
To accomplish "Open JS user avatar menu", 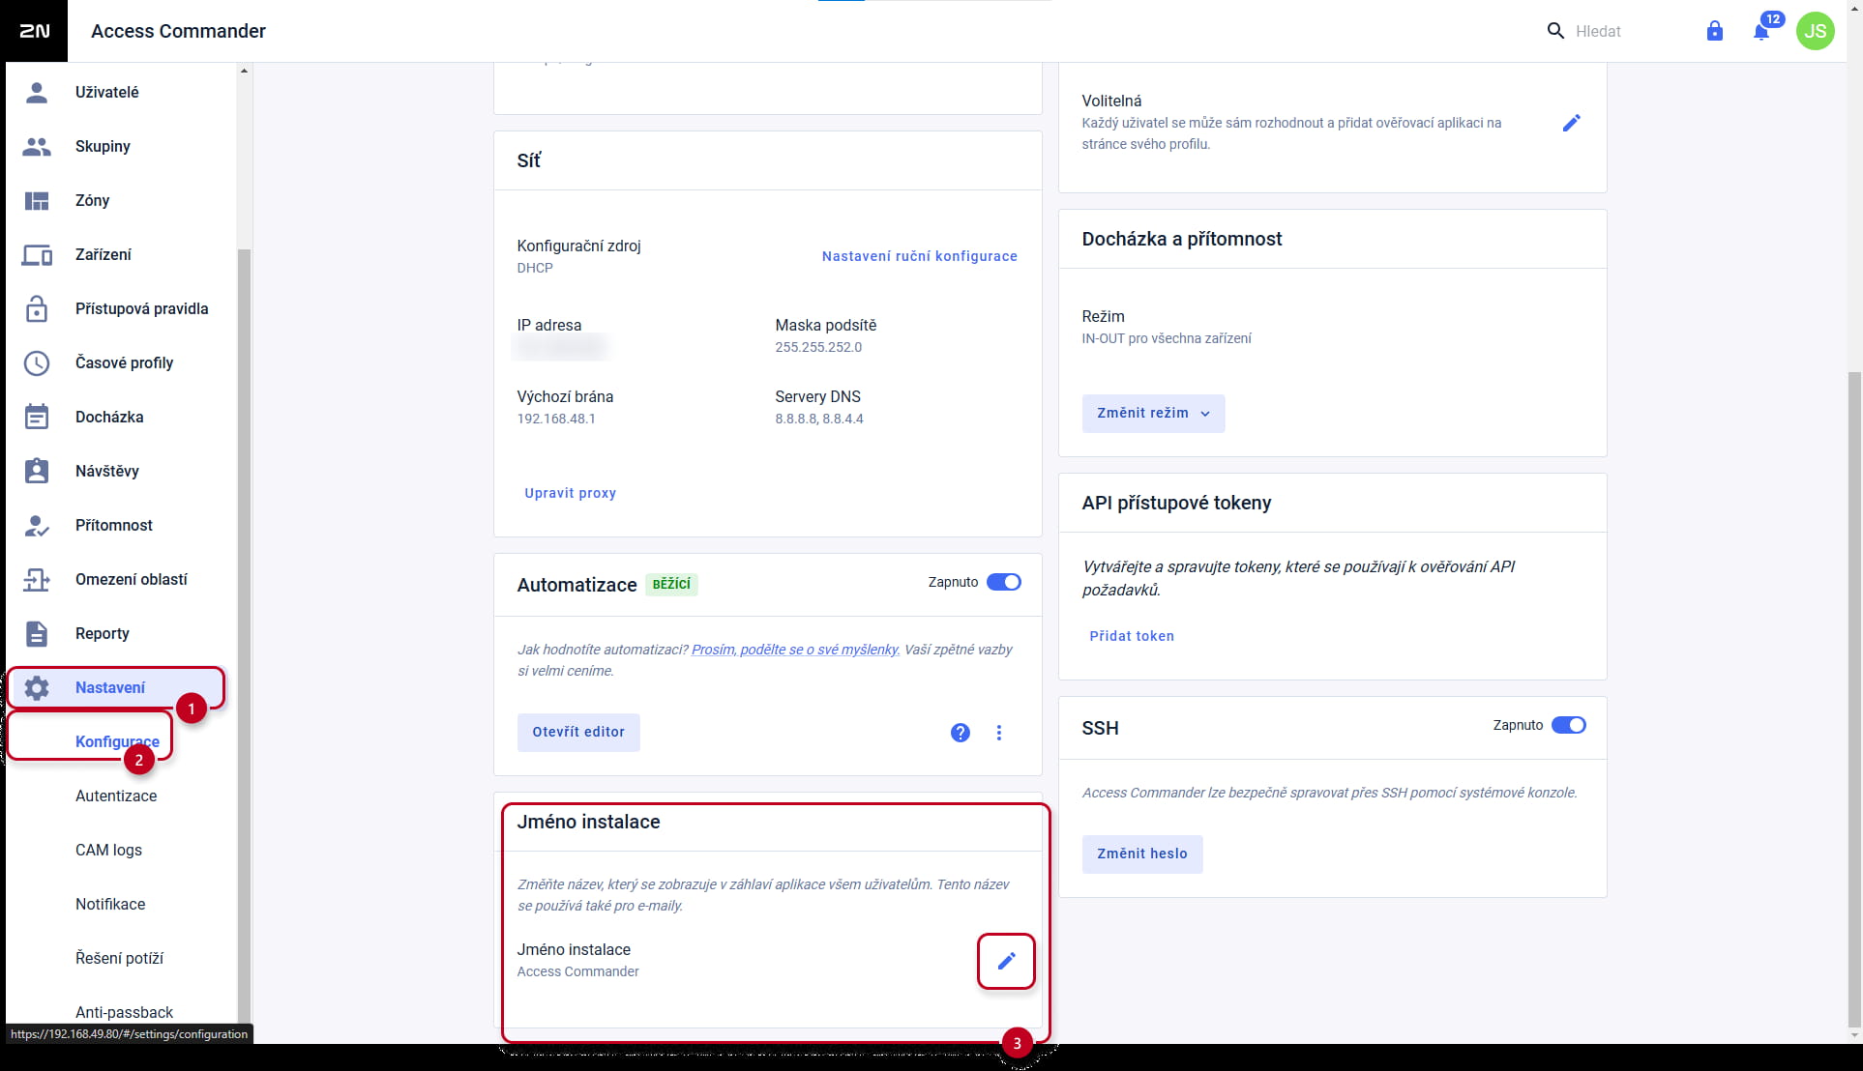I will [1816, 31].
